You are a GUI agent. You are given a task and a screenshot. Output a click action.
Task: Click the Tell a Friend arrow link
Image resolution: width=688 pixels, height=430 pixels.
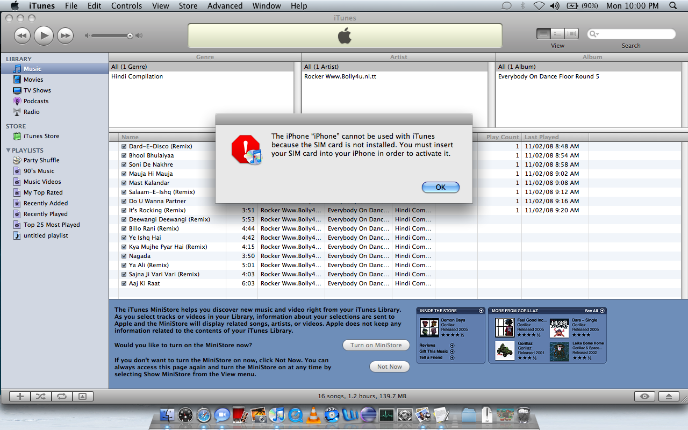452,357
